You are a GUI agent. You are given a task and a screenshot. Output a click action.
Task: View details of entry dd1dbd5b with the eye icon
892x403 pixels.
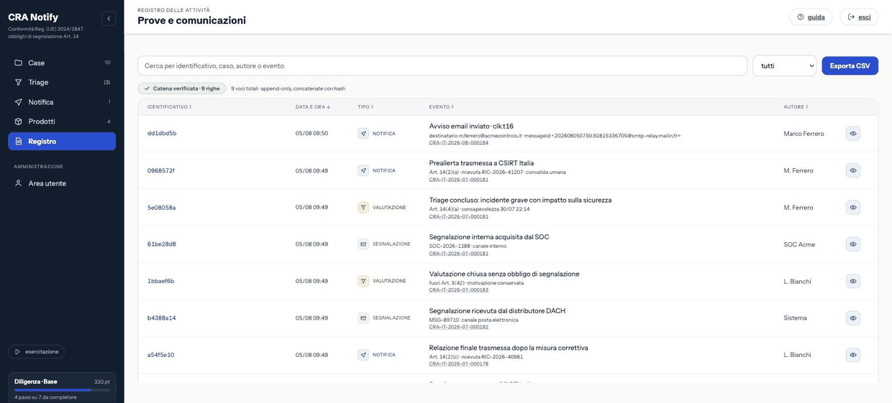click(x=853, y=134)
